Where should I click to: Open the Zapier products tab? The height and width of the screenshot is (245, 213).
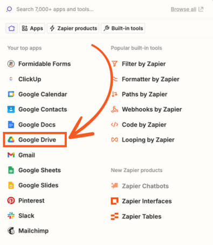point(73,28)
